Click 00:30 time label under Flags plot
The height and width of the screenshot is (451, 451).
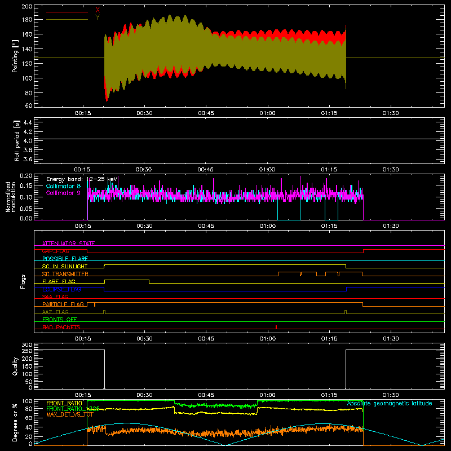(x=144, y=339)
